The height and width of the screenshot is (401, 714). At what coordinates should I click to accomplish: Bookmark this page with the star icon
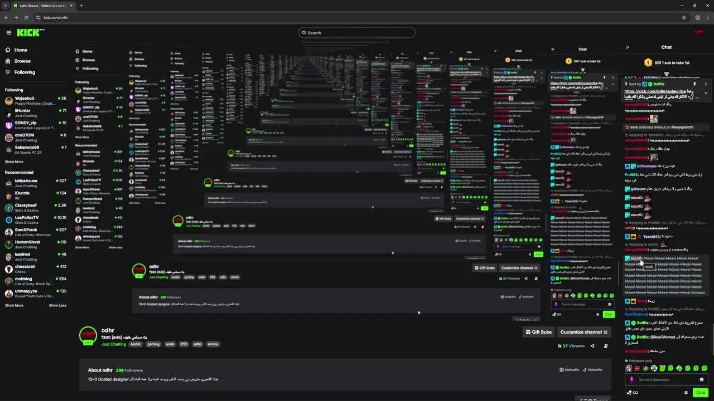click(x=684, y=17)
